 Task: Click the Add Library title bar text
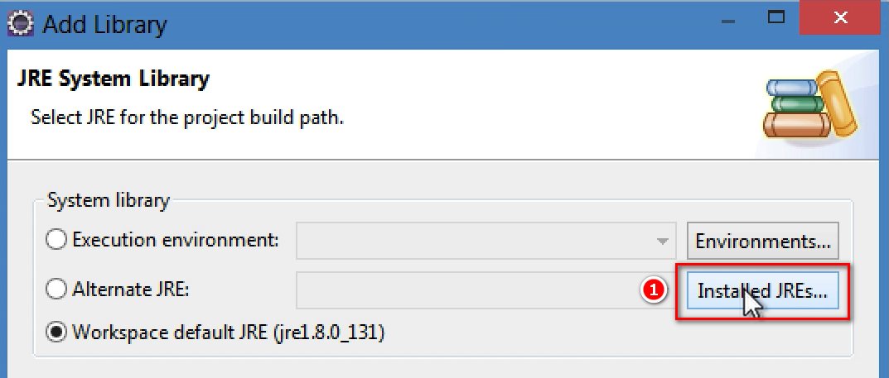pyautogui.click(x=105, y=25)
